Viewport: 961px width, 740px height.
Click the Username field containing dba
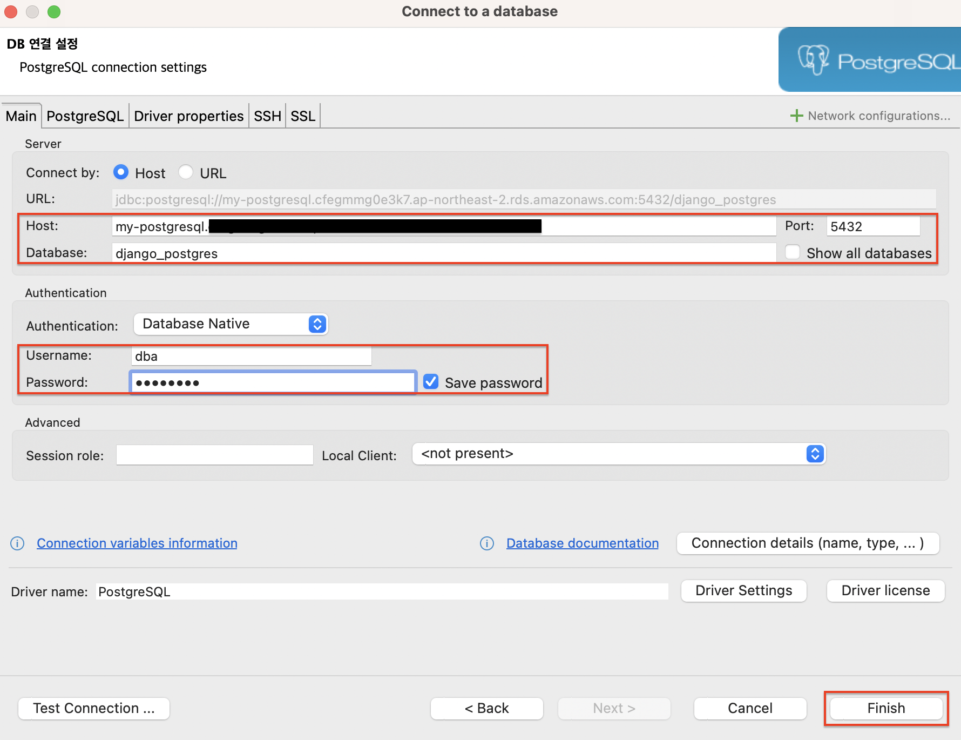pyautogui.click(x=252, y=356)
